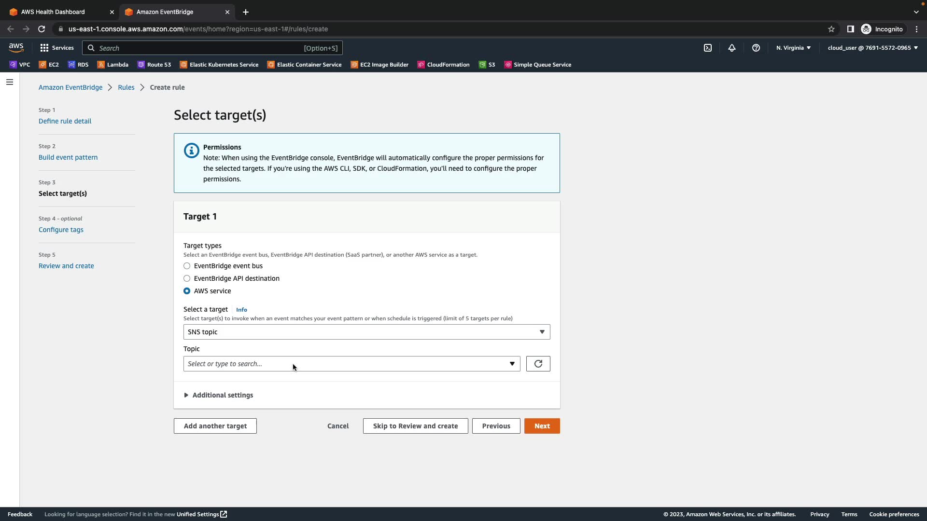The width and height of the screenshot is (927, 521).
Task: Open the Services grid menu
Action: click(x=57, y=48)
